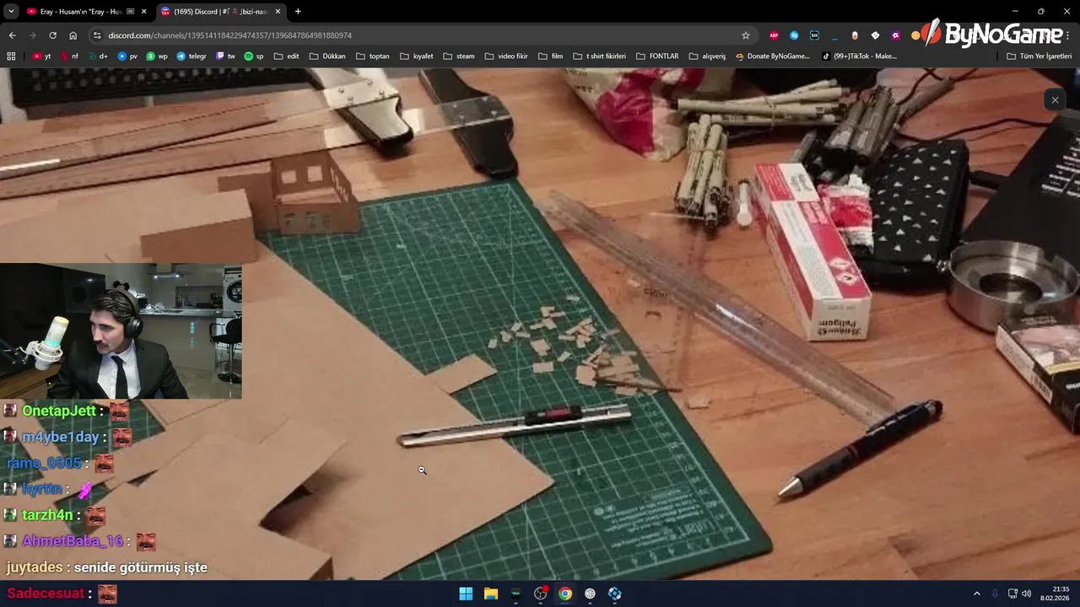Open the wp bookmark
The height and width of the screenshot is (607, 1080).
[157, 56]
